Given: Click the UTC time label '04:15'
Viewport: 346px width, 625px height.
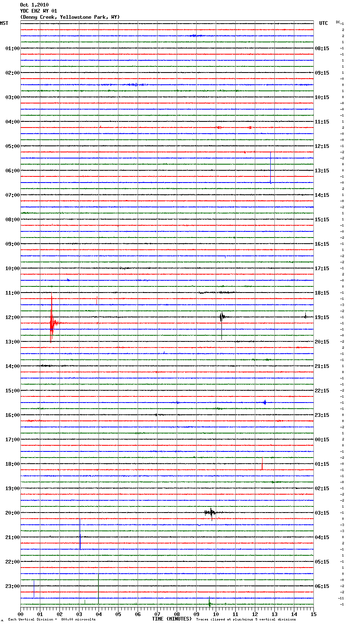Looking at the screenshot, I should coord(322,537).
